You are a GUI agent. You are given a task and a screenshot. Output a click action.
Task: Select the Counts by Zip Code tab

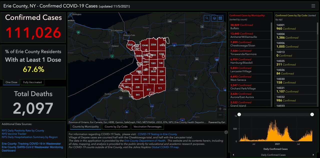click(116, 127)
